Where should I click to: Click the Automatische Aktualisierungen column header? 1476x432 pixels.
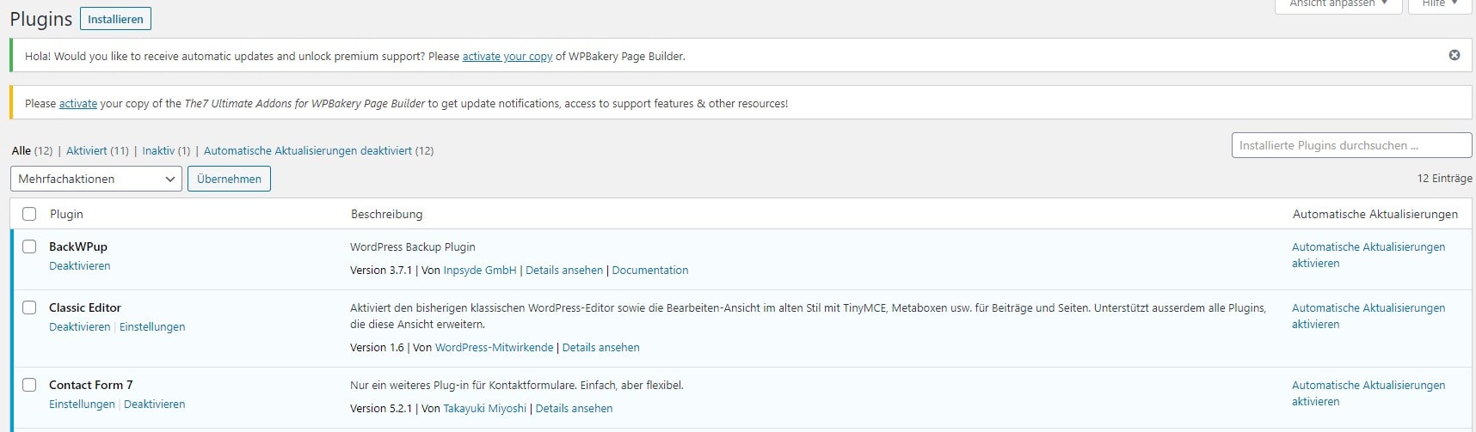coord(1375,214)
